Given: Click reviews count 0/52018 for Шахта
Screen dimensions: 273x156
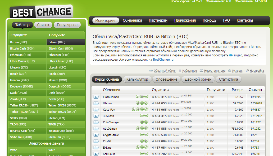Looking at the screenshot, I should tap(256, 103).
